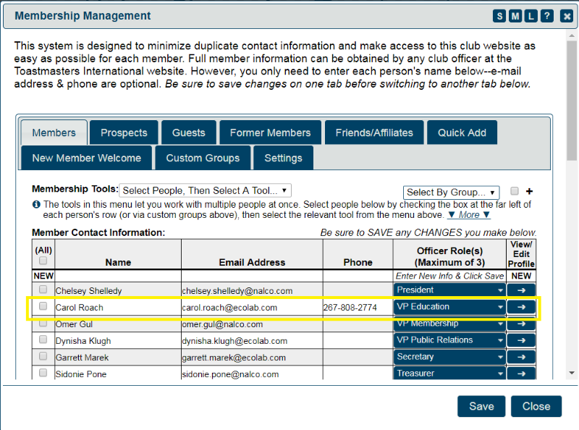Screen dimensions: 579x430
Task: Click phone number 267-808-2774
Action: point(350,308)
